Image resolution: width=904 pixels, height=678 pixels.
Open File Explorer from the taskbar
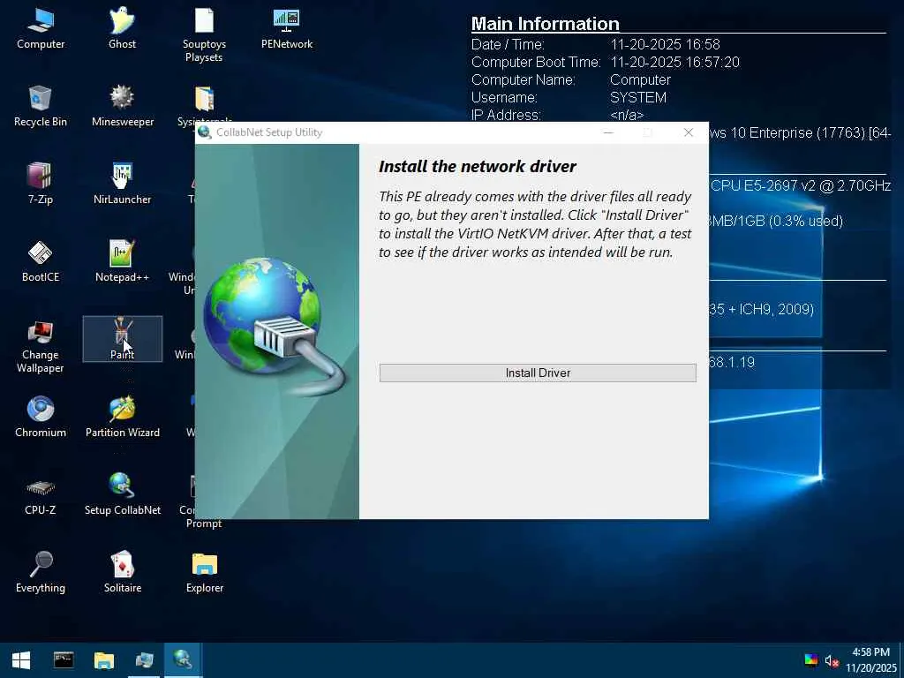[x=104, y=660]
